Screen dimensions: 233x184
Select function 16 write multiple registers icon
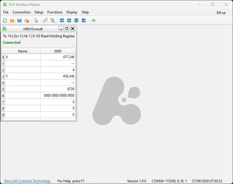click(x=84, y=20)
